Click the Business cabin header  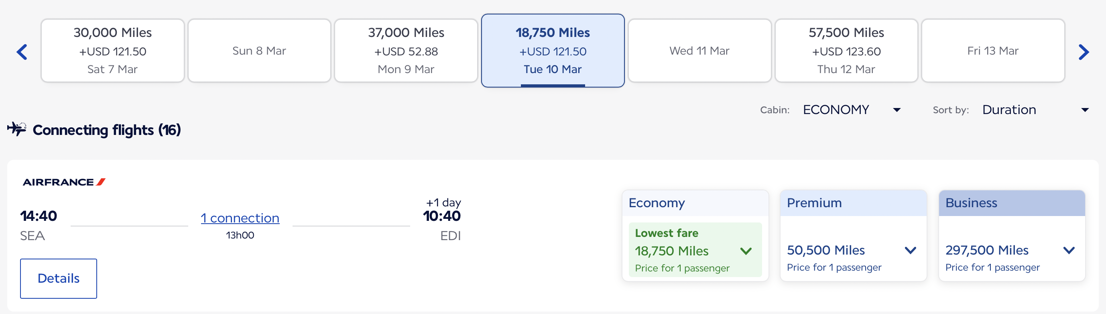coord(1012,203)
